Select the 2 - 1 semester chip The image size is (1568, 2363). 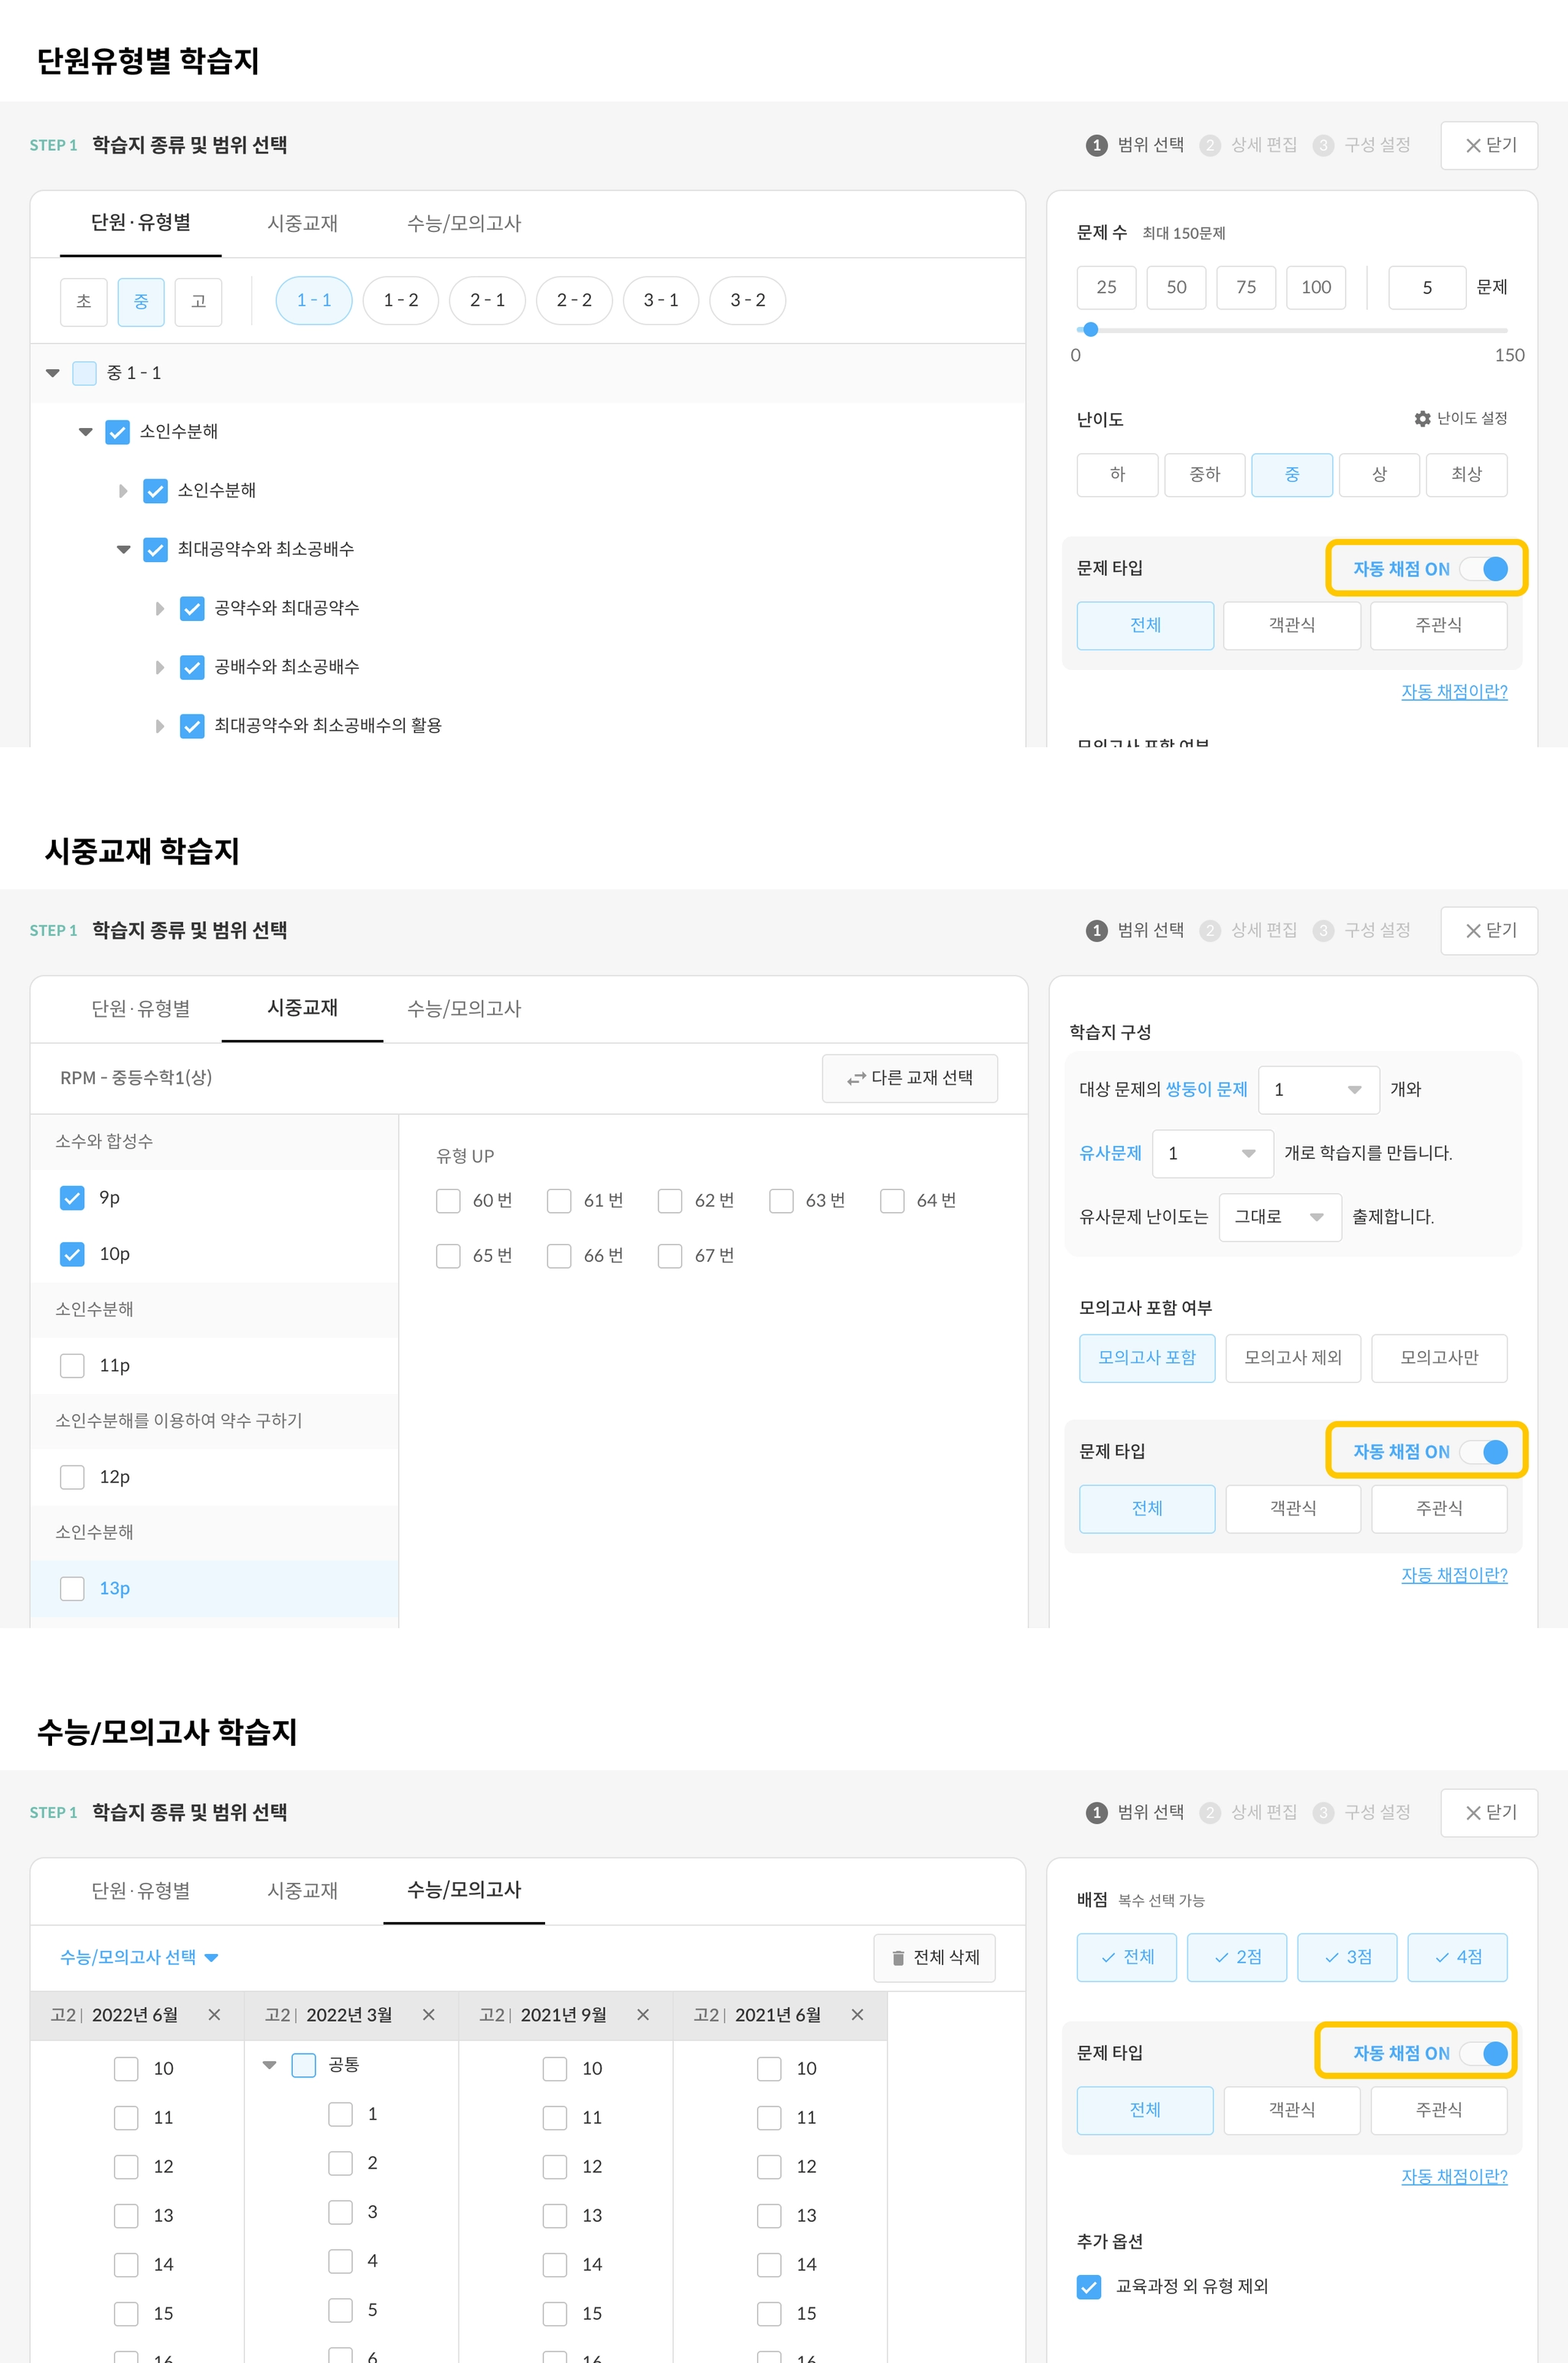pyautogui.click(x=487, y=300)
